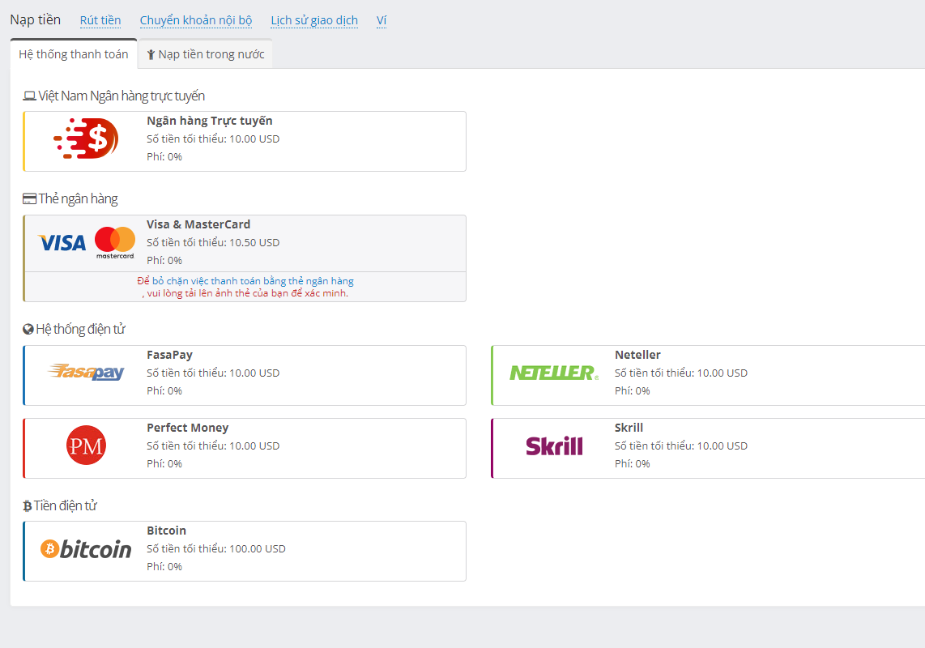
Task: Open the Ví link
Action: coord(382,20)
